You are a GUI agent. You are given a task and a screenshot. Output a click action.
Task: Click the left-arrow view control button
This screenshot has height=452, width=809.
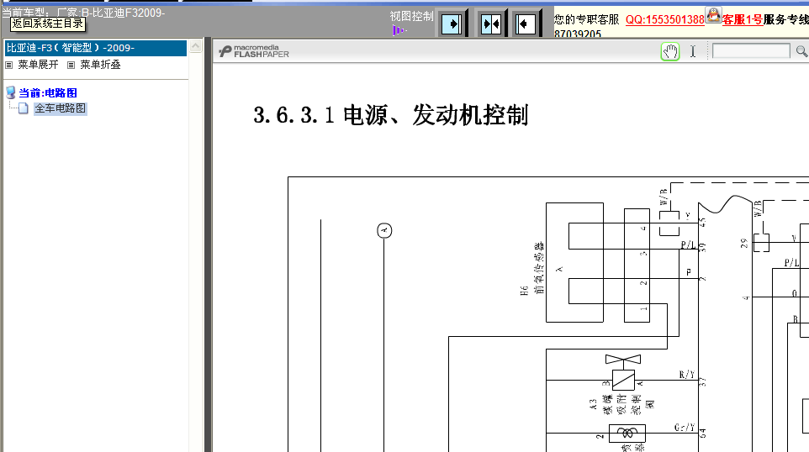[x=526, y=24]
